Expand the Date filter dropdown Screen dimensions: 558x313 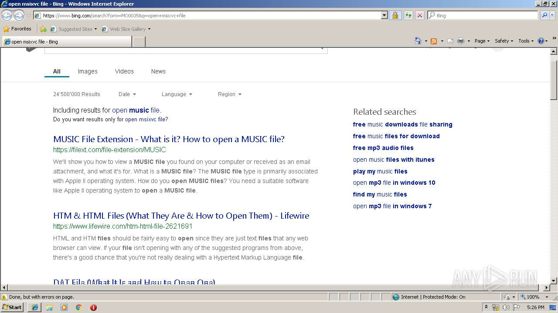pos(127,94)
